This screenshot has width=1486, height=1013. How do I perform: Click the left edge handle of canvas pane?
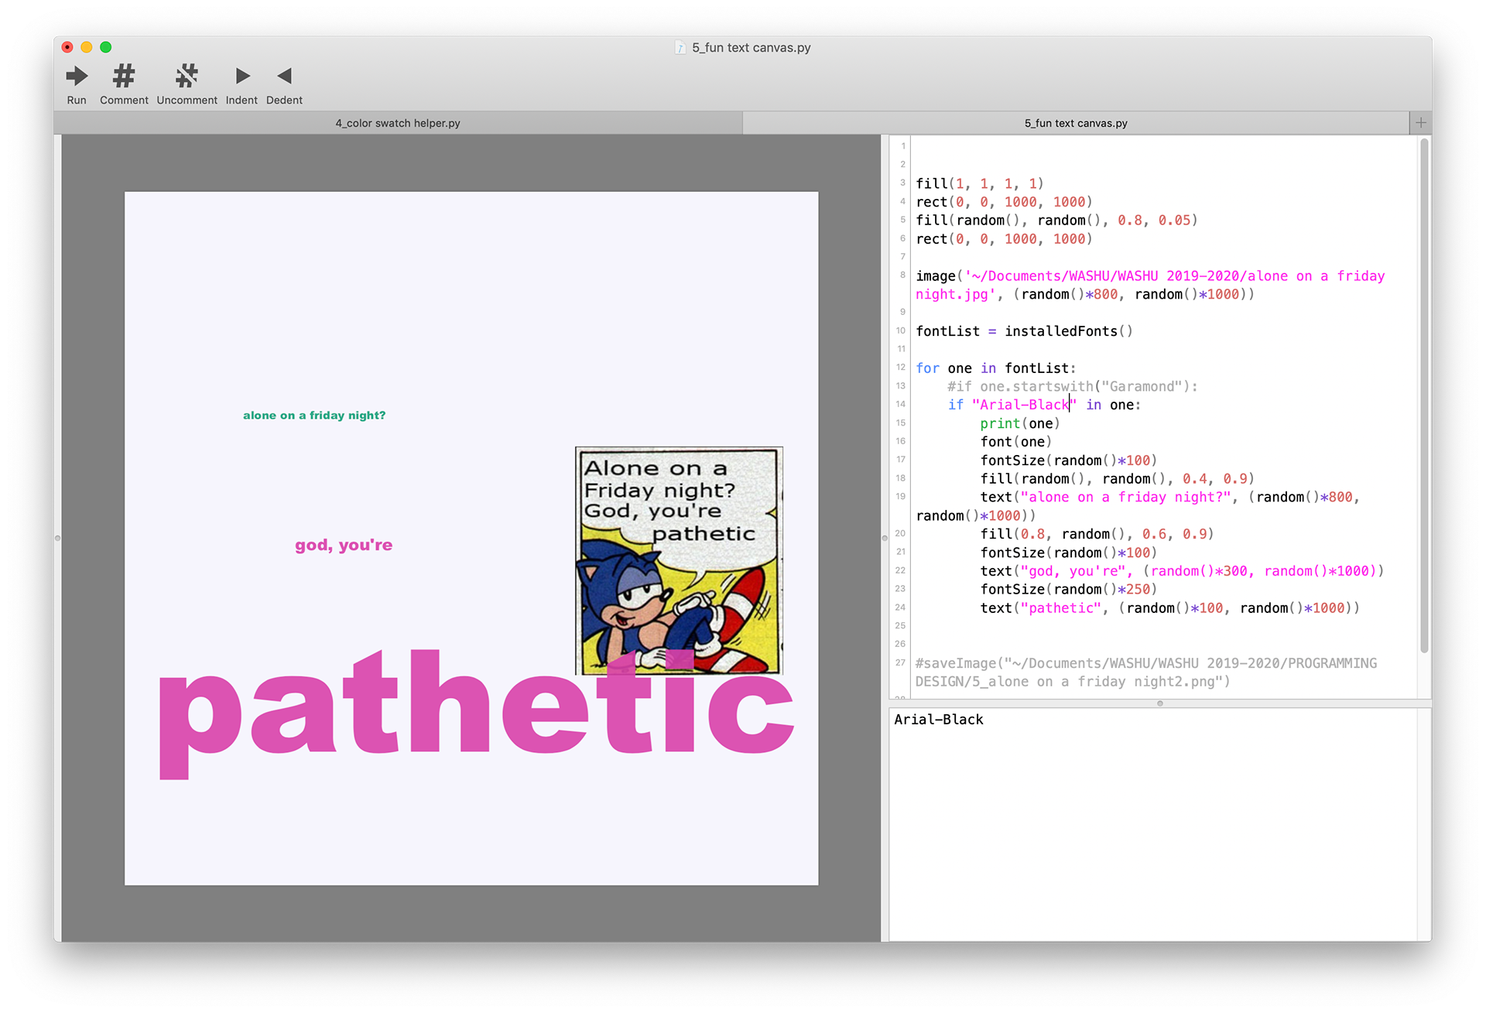point(57,538)
